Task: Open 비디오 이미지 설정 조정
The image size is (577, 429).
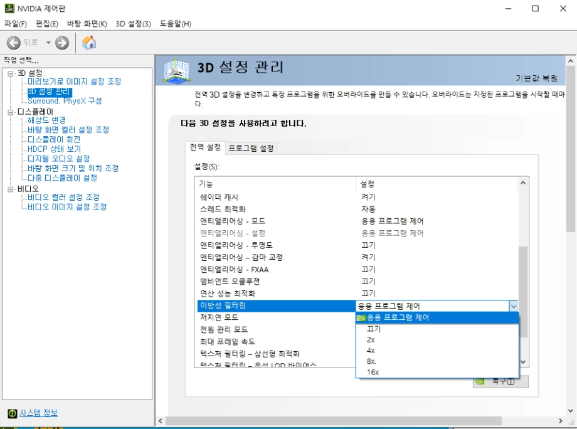Action: 67,207
